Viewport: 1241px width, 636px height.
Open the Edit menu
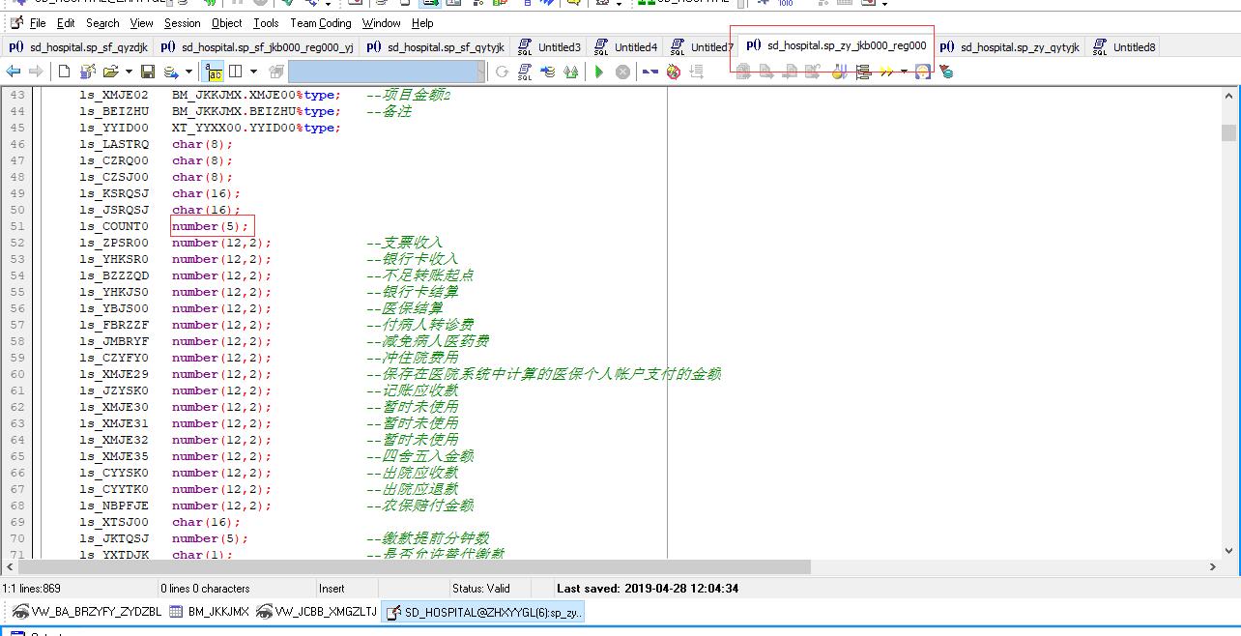pyautogui.click(x=66, y=22)
